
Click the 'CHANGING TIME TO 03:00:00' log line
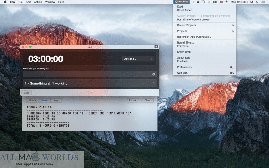pyautogui.click(x=79, y=113)
